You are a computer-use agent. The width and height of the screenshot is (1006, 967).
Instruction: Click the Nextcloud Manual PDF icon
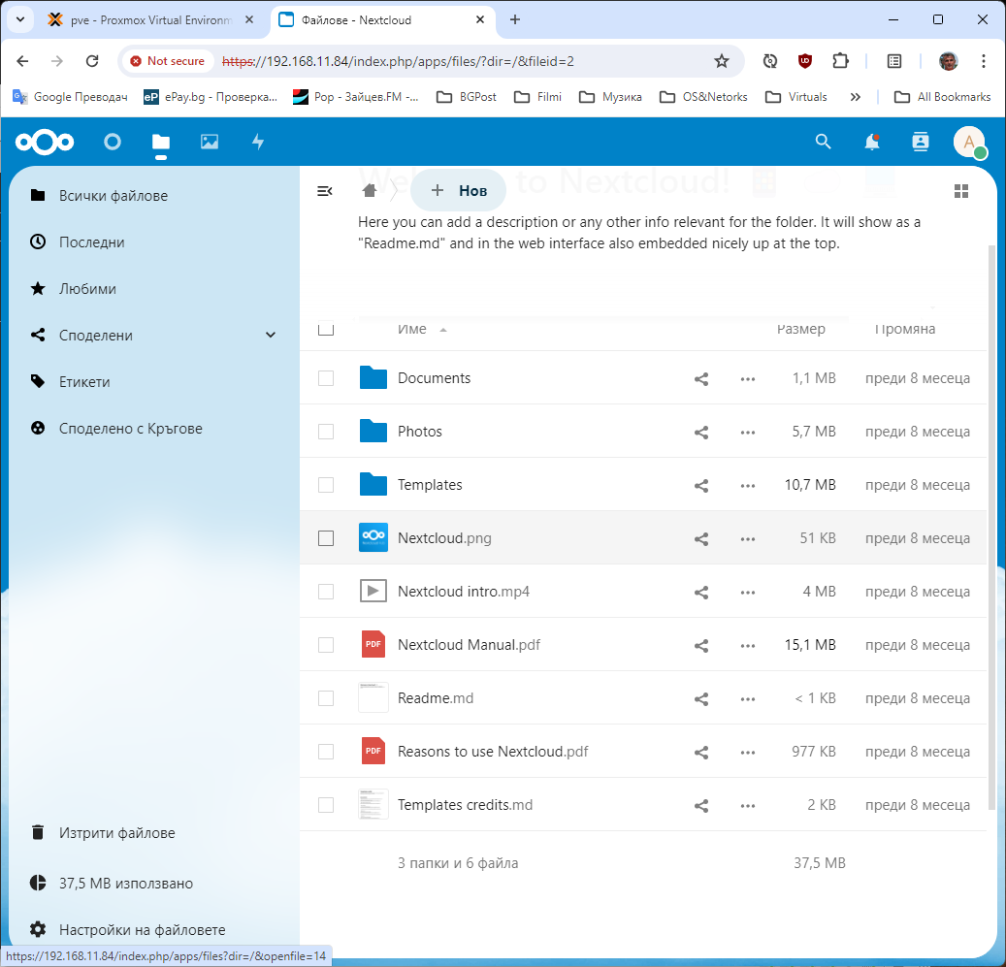tap(373, 644)
